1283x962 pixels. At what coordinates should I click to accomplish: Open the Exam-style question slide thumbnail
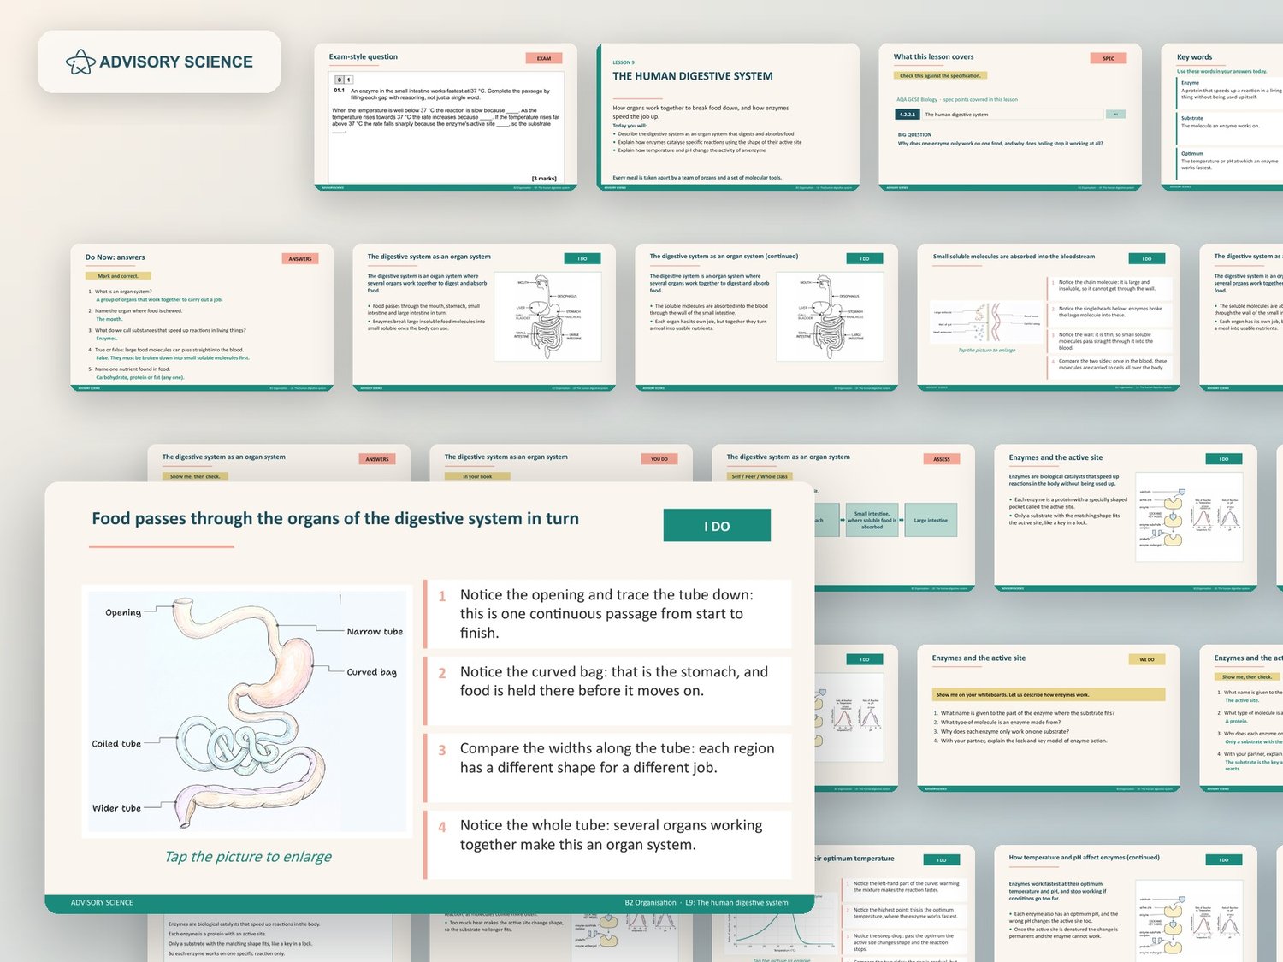pyautogui.click(x=446, y=117)
